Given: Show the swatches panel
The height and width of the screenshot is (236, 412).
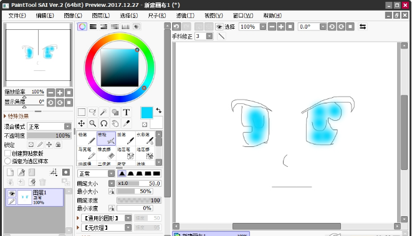Looking at the screenshot, I should 125,27.
